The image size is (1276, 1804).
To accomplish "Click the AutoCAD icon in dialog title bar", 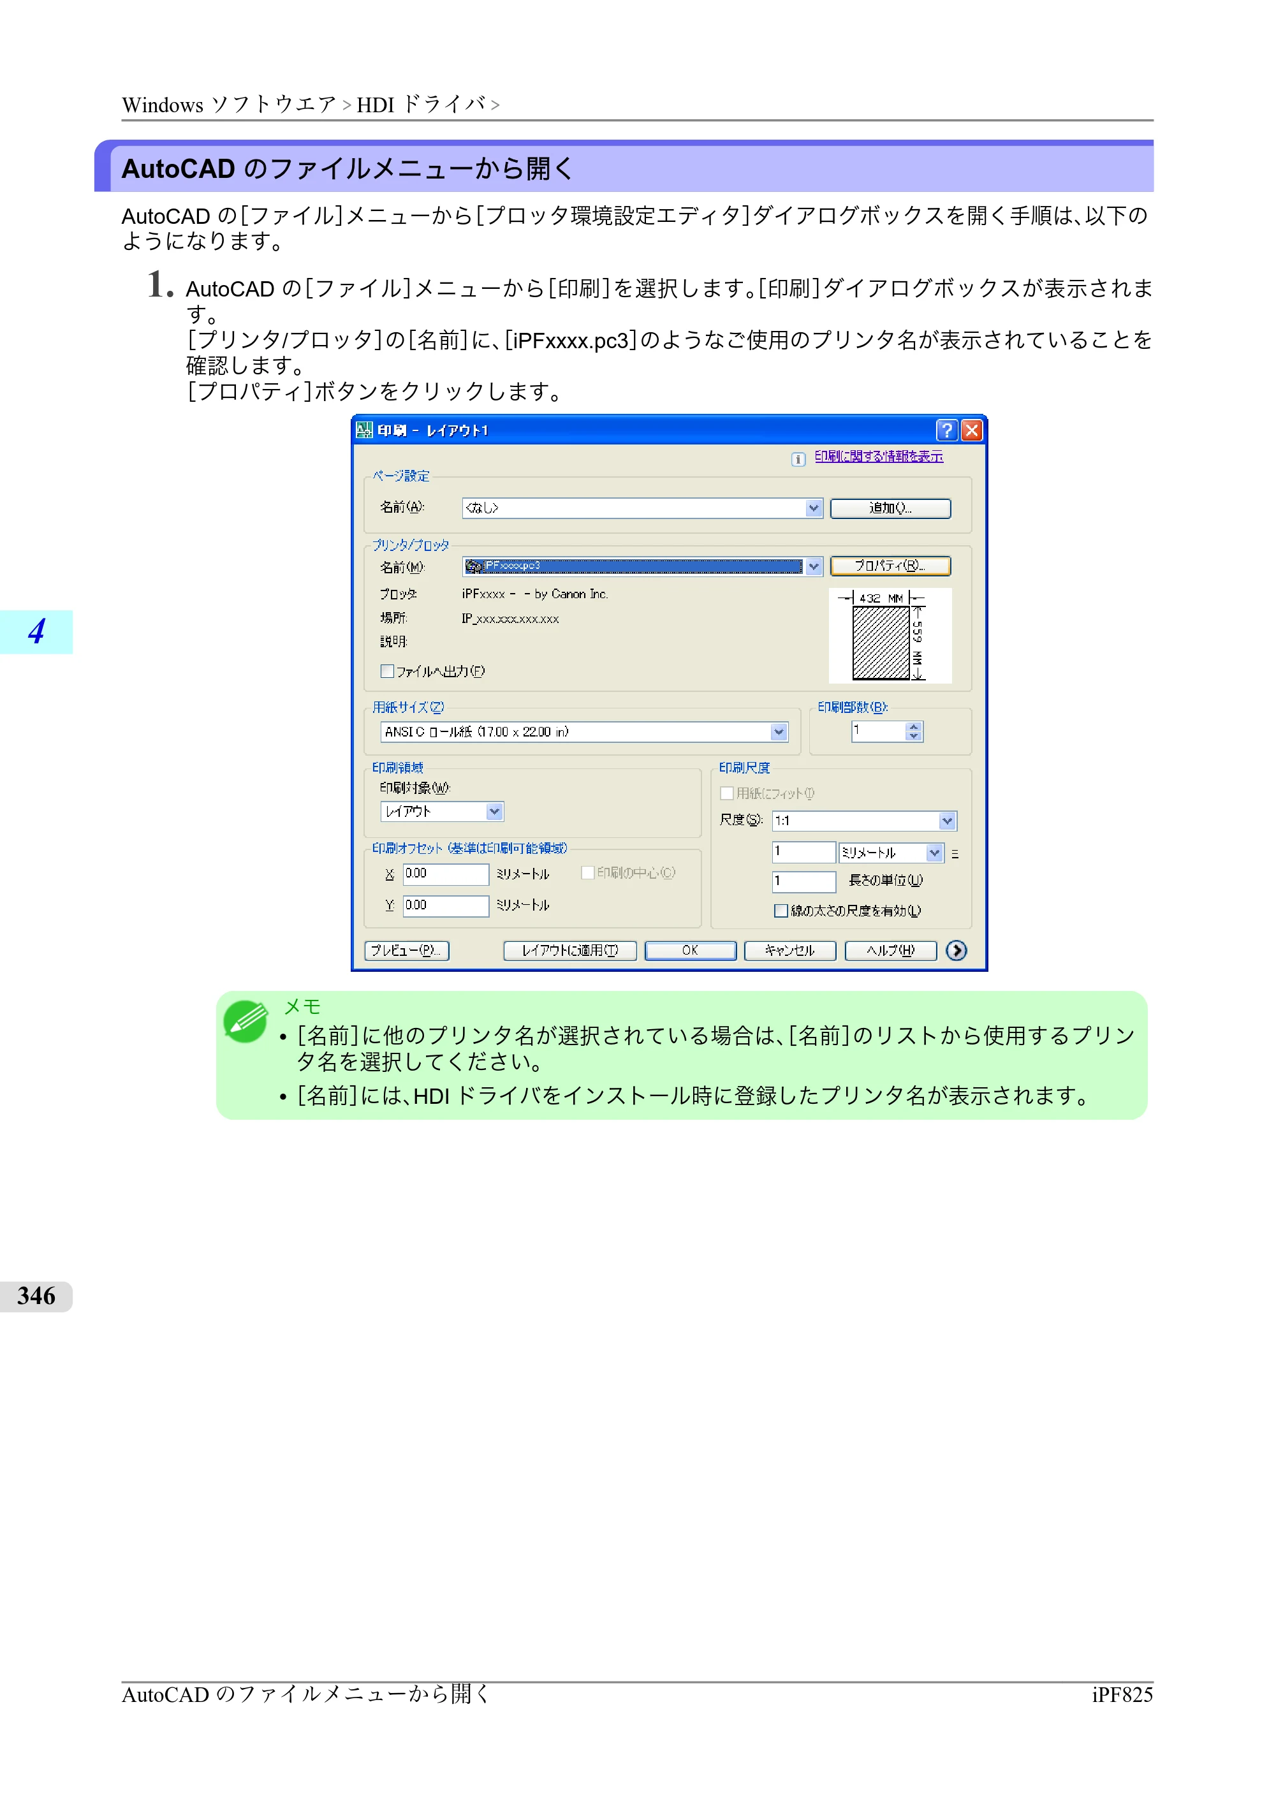I will (x=365, y=430).
